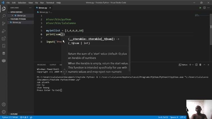The image size is (212, 119).
Task: Switch to the Output panel tab
Action: click(x=53, y=65)
